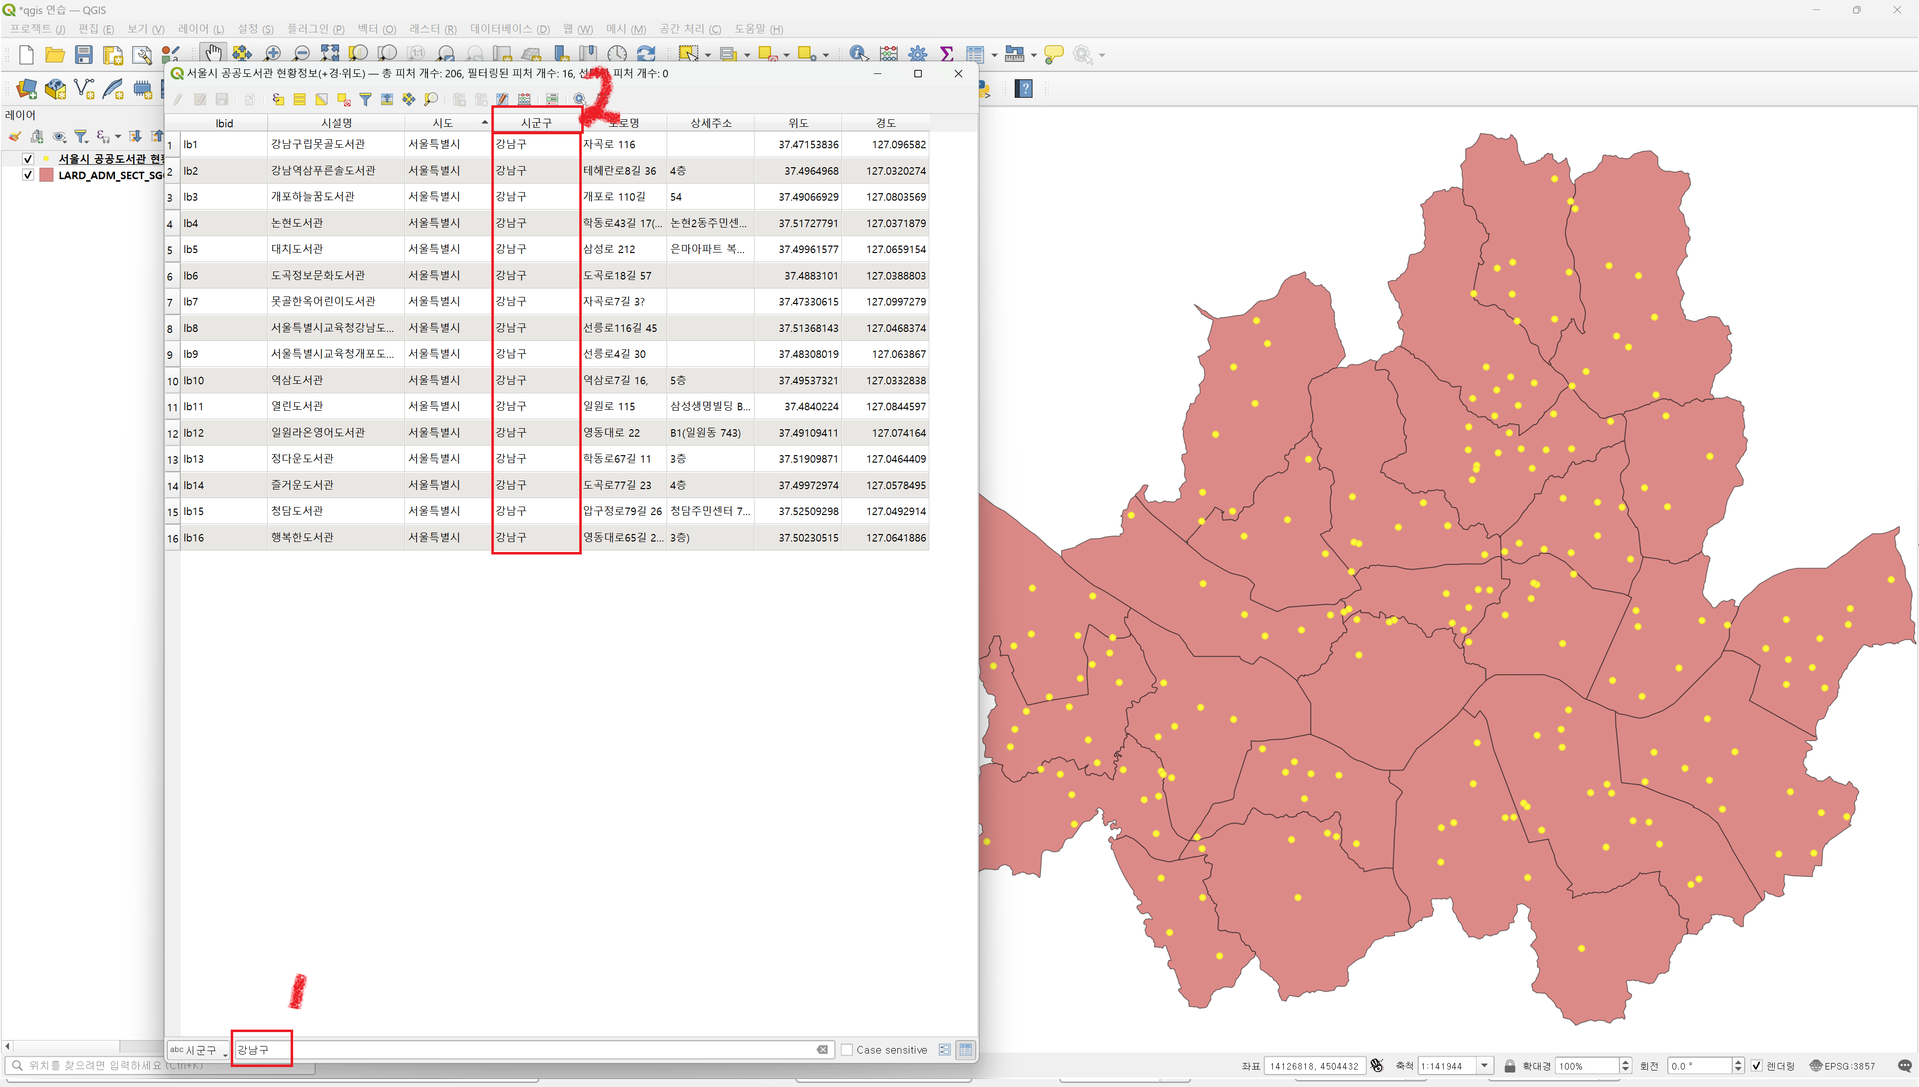The width and height of the screenshot is (1919, 1087).
Task: Expand the map scale dropdown
Action: 1485,1066
